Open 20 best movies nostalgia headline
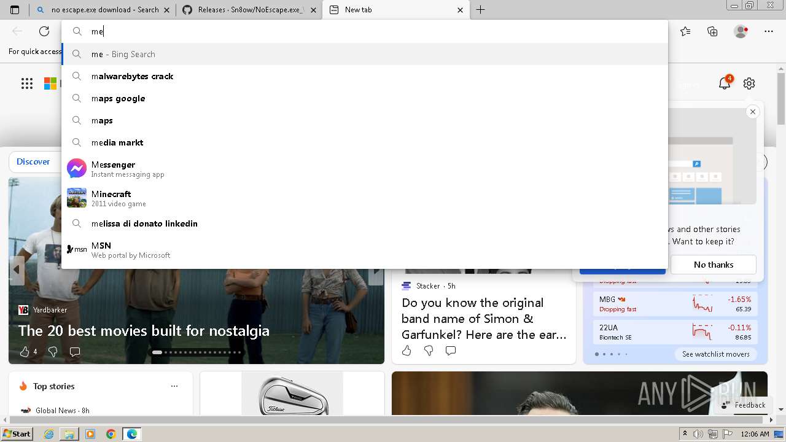The width and height of the screenshot is (786, 442). 144,331
